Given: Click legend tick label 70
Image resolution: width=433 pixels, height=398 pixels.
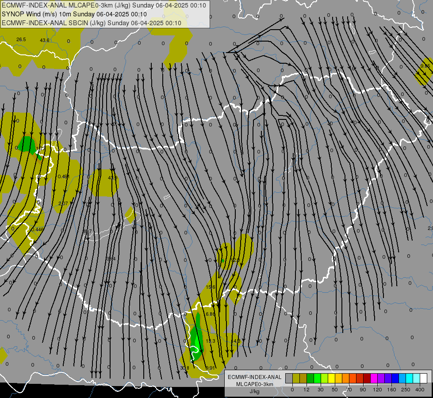Looking at the screenshot, I should [349, 390].
